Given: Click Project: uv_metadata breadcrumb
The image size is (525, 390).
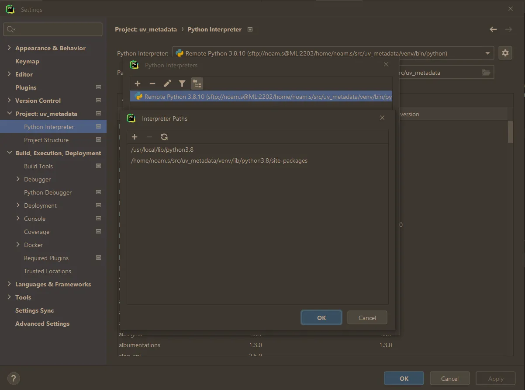Looking at the screenshot, I should pos(146,29).
